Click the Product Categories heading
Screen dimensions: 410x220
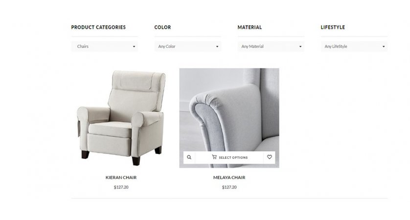point(98,27)
